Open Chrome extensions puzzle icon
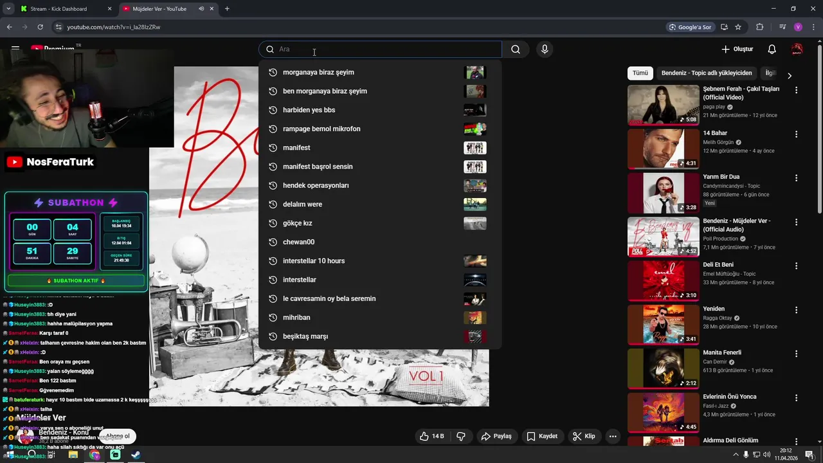Viewport: 823px width, 463px height. click(x=759, y=27)
